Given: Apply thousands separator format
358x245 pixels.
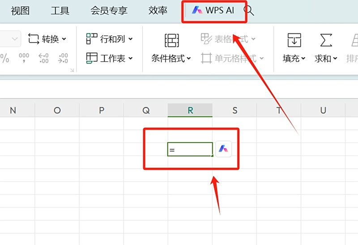Looking at the screenshot, I should pos(24,58).
